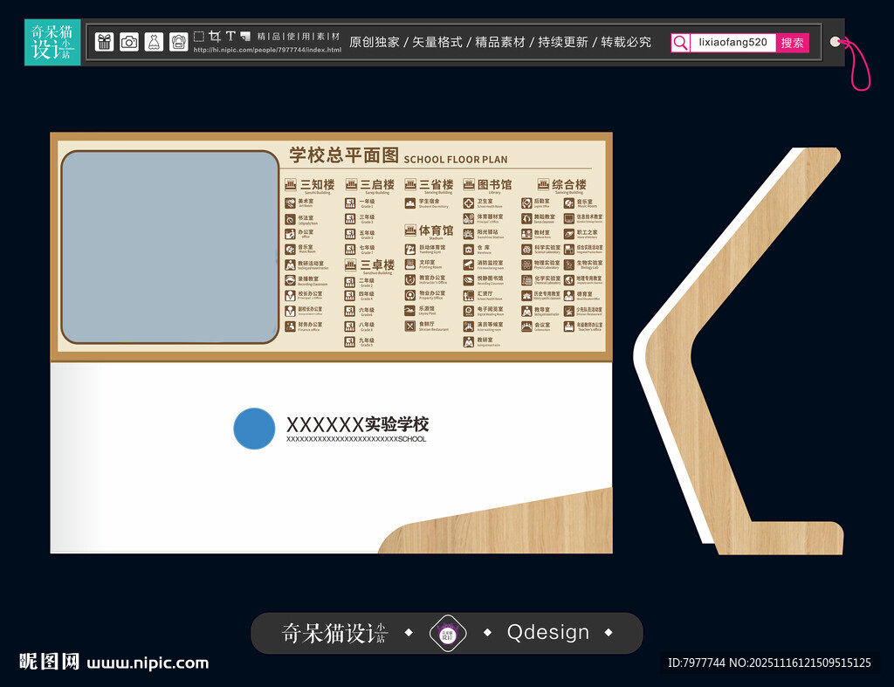Click the 跃动体育馆 label

click(x=432, y=247)
